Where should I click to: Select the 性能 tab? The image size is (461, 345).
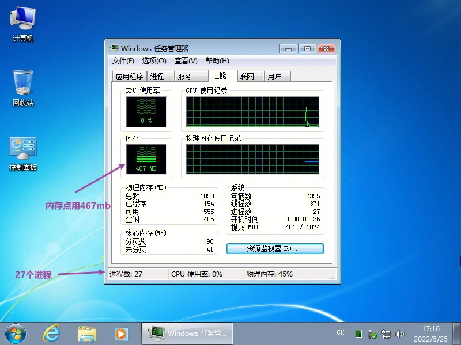point(222,76)
